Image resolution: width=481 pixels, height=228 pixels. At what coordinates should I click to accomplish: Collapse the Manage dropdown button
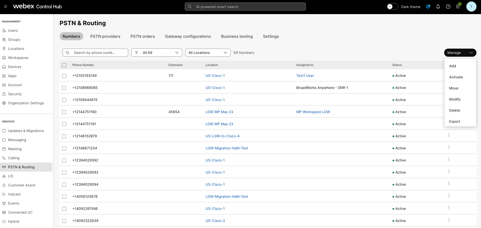click(460, 53)
